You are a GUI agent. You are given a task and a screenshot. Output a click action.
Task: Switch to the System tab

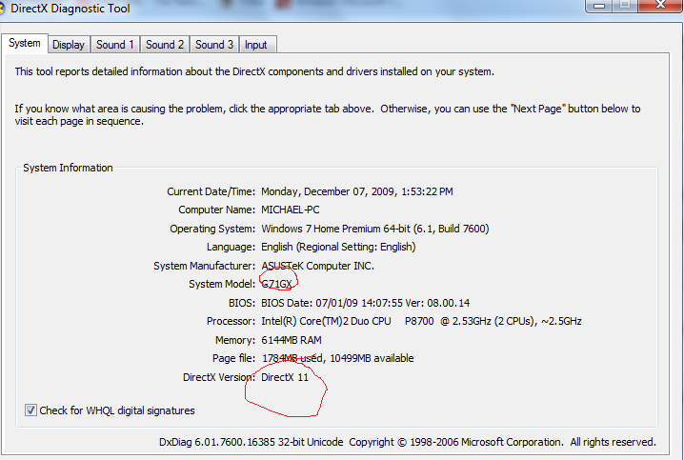25,43
